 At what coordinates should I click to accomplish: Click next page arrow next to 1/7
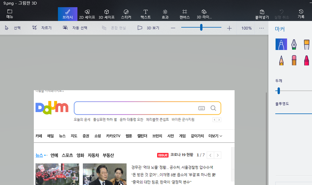coord(218,155)
